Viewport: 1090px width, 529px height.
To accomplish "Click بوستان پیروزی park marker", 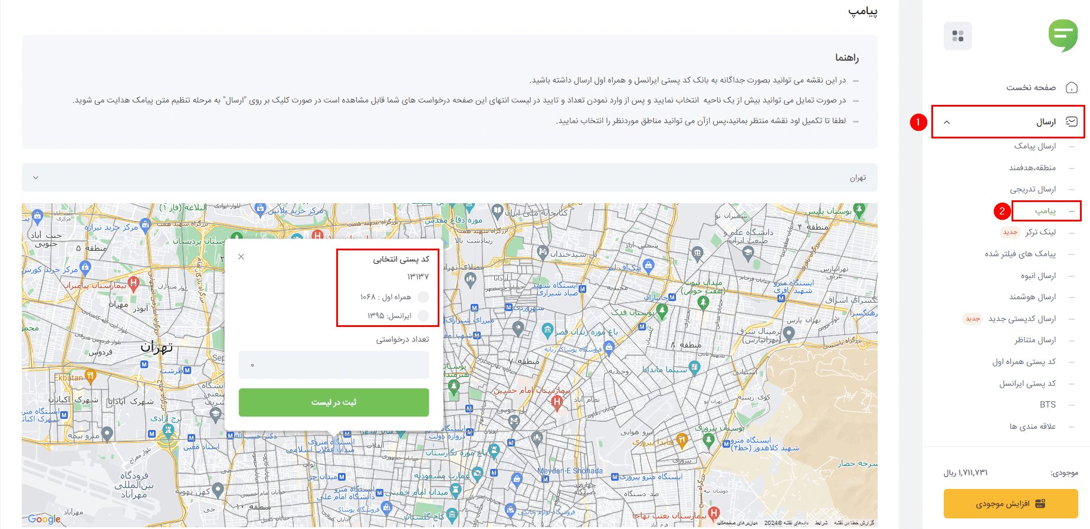I will pyautogui.click(x=709, y=439).
